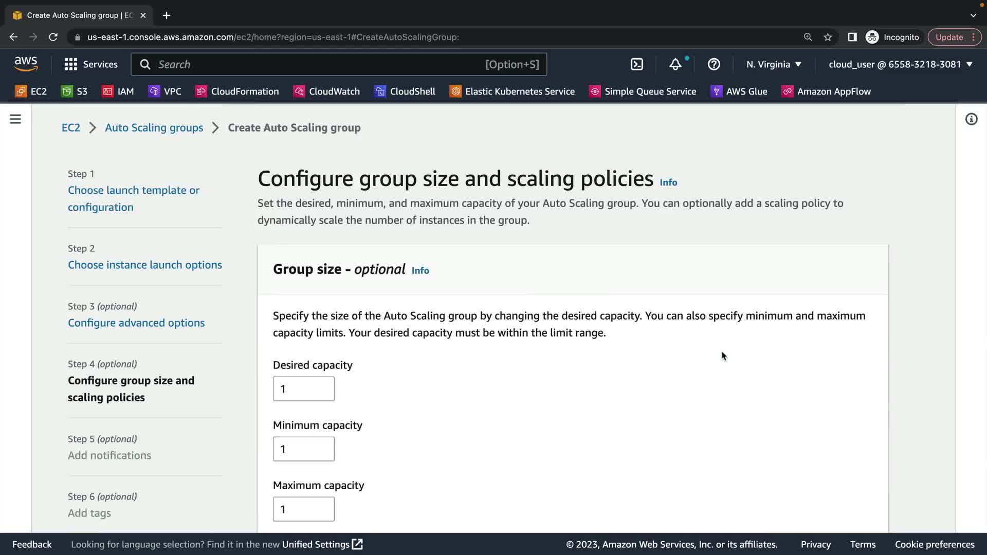Screen dimensions: 987x555
Task: Open the hamburger side navigation menu
Action: pos(15,119)
